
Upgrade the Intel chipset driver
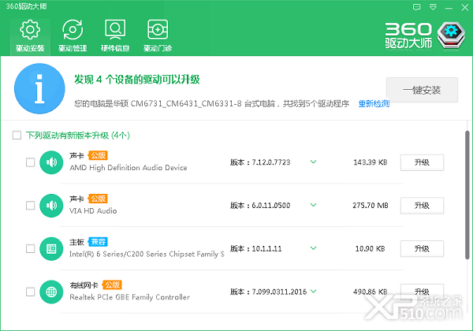pyautogui.click(x=422, y=249)
